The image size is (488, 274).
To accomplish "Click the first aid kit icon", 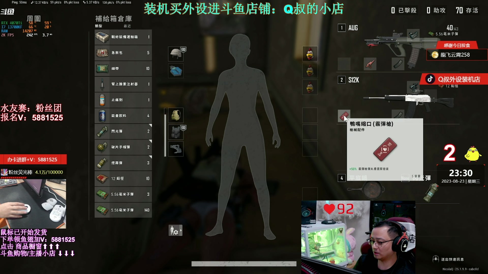I will click(102, 53).
